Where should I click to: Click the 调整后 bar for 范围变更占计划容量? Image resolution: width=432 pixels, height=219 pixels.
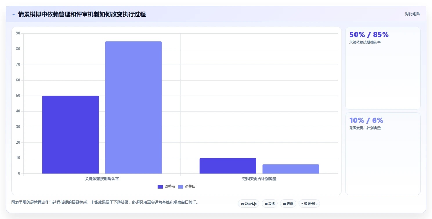291,169
